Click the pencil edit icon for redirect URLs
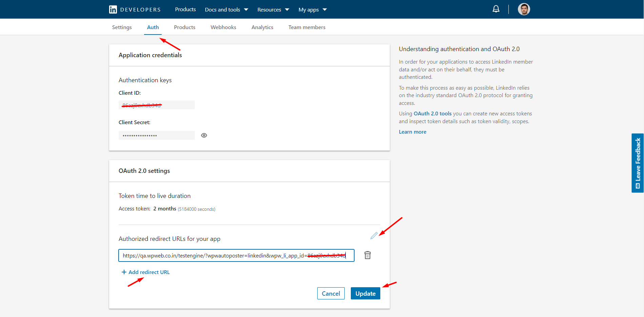Screen dimensions: 644x317 click(374, 235)
